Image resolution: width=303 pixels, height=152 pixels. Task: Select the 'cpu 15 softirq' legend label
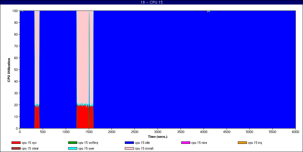click(88, 143)
